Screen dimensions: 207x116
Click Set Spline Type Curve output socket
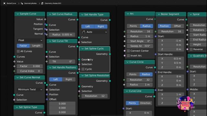click(44, 112)
